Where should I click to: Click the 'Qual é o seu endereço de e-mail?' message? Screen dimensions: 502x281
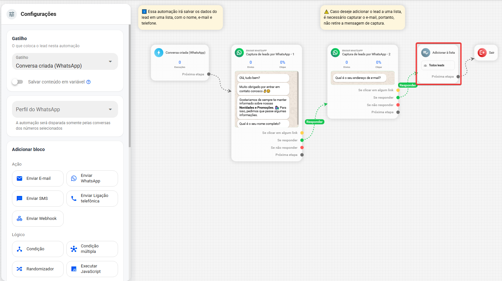click(360, 78)
